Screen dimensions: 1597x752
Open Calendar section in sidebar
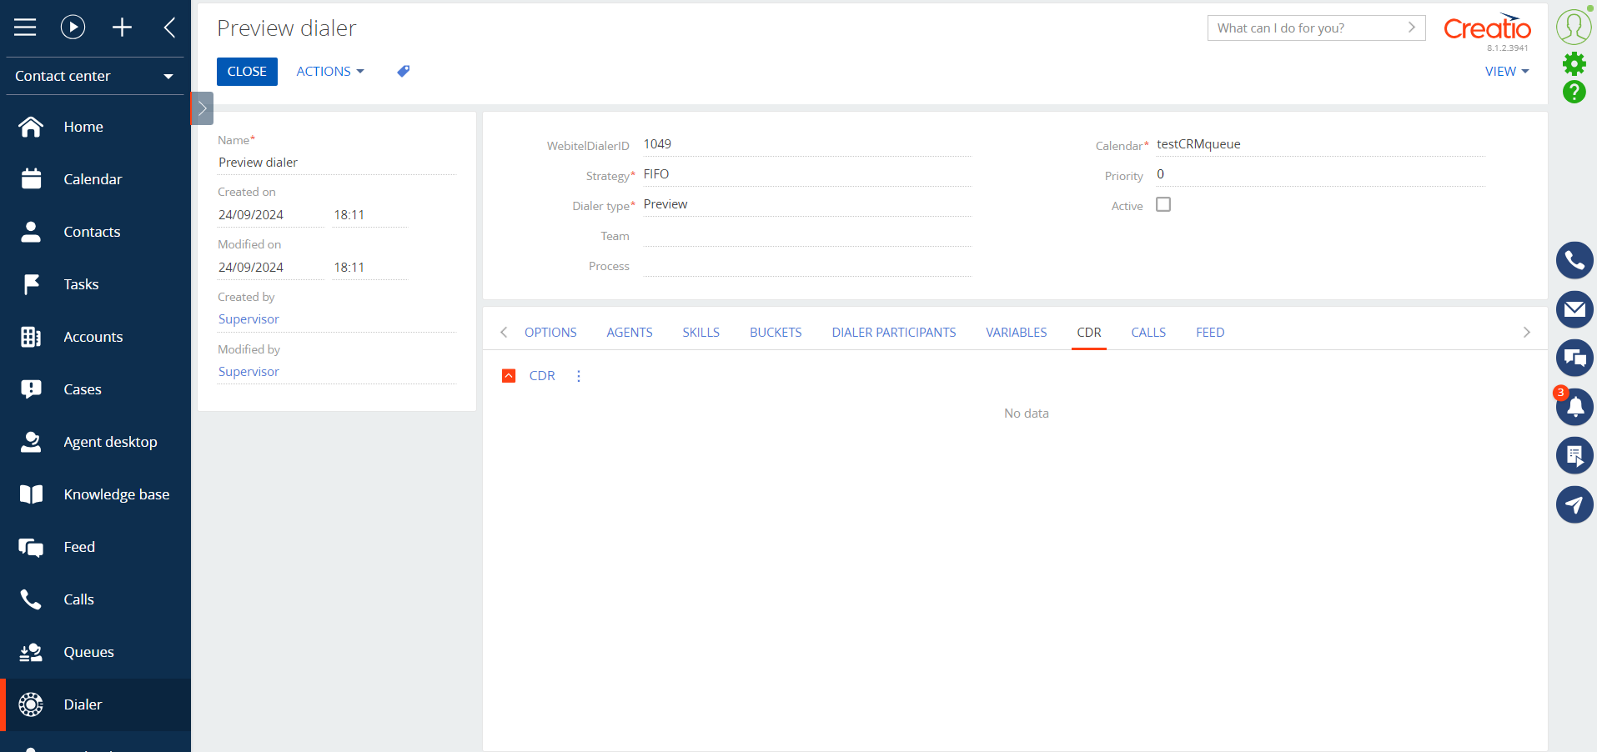(x=95, y=179)
